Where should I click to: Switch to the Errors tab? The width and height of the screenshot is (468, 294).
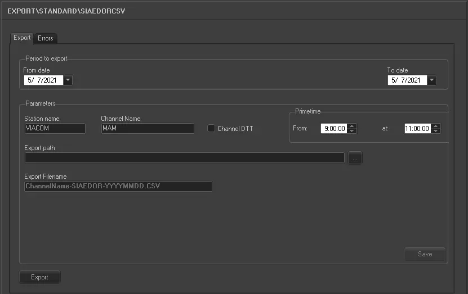click(46, 38)
